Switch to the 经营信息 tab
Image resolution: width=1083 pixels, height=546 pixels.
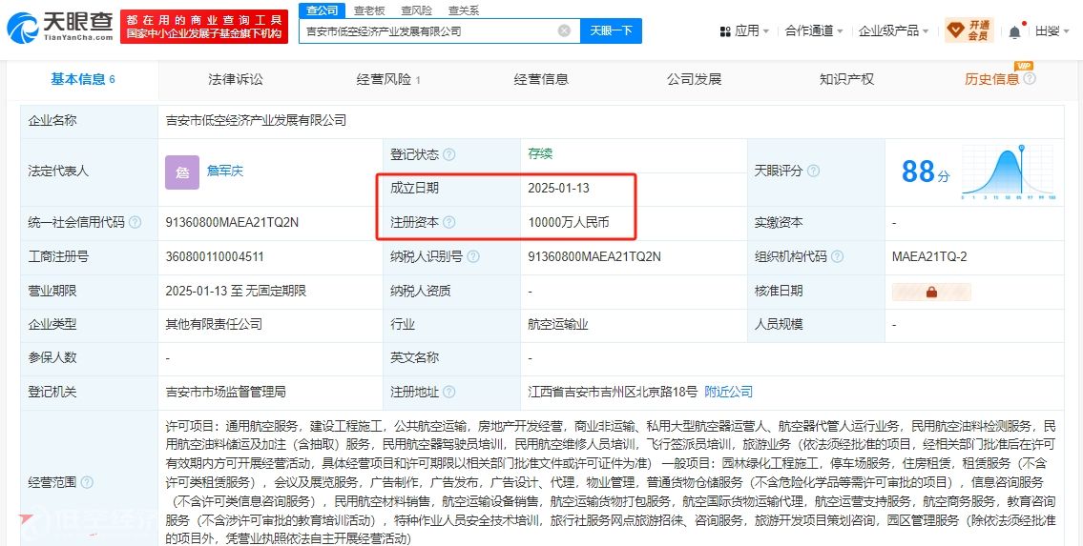541,79
